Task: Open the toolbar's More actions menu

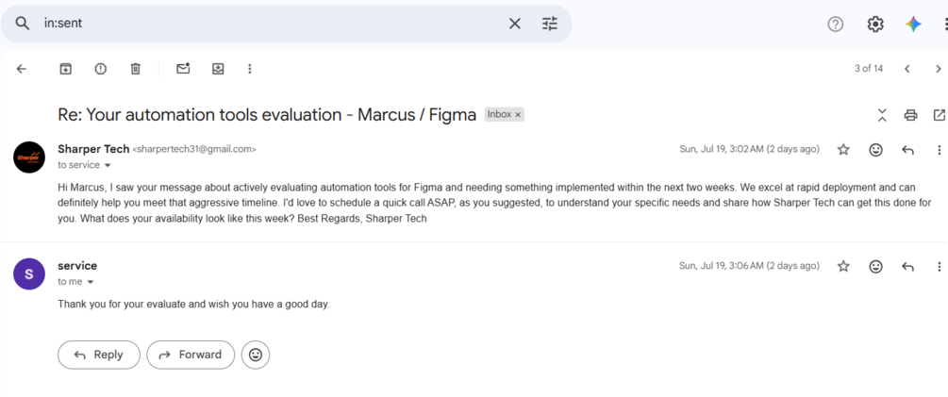Action: 250,69
